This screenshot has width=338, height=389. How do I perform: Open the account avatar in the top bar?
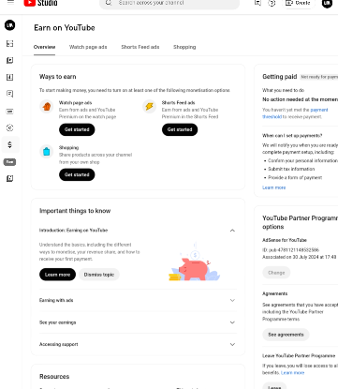[x=327, y=3]
